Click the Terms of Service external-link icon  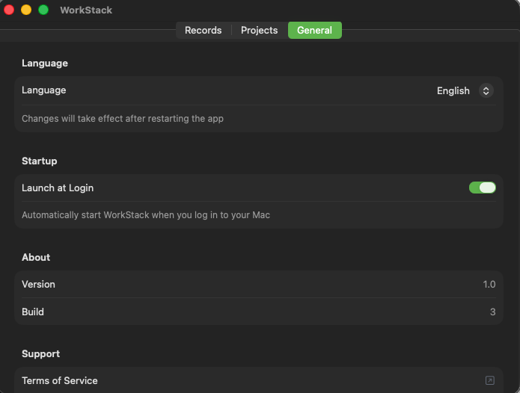coord(490,380)
